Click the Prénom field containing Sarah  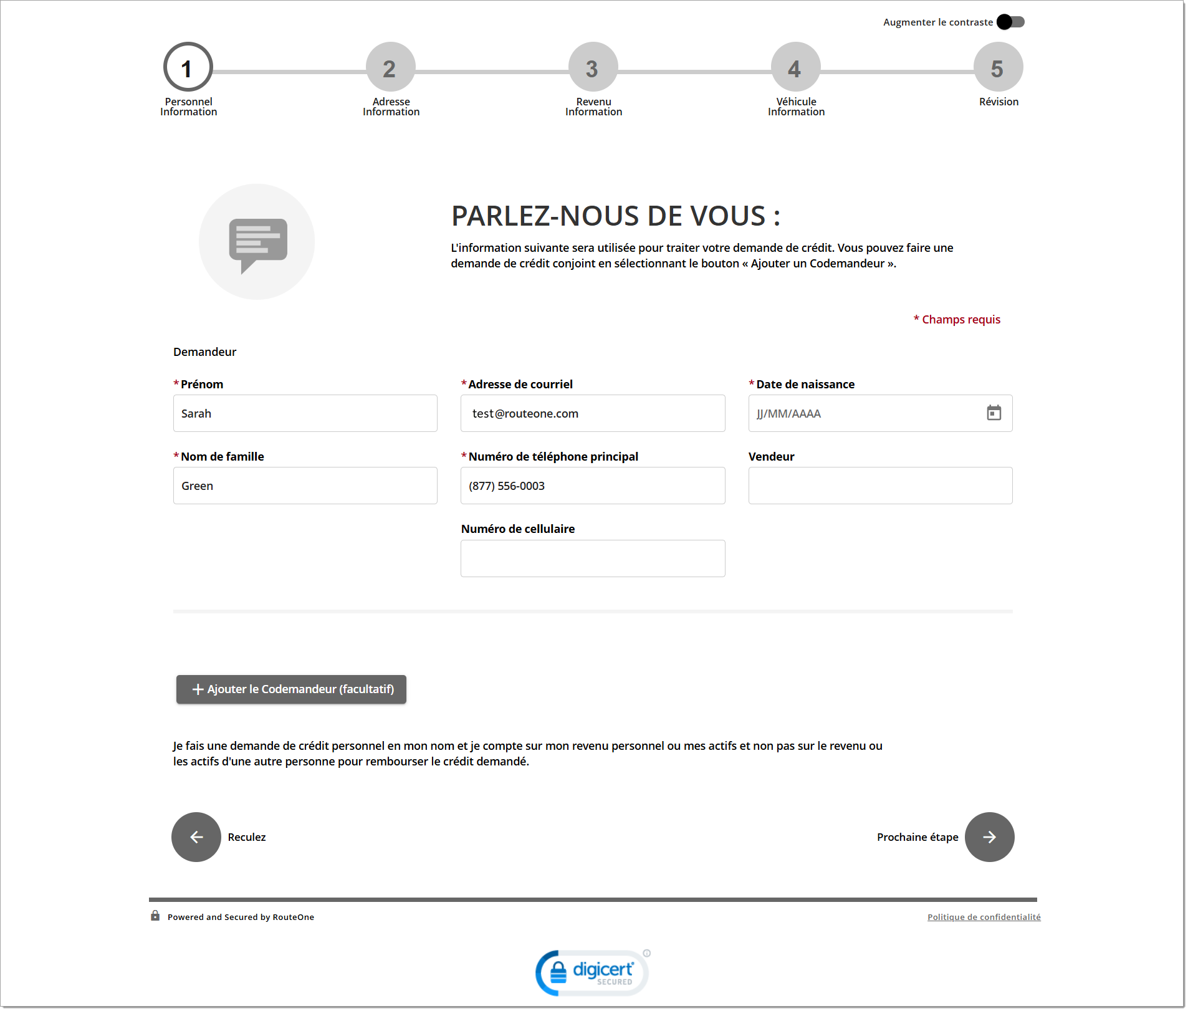[x=305, y=414]
